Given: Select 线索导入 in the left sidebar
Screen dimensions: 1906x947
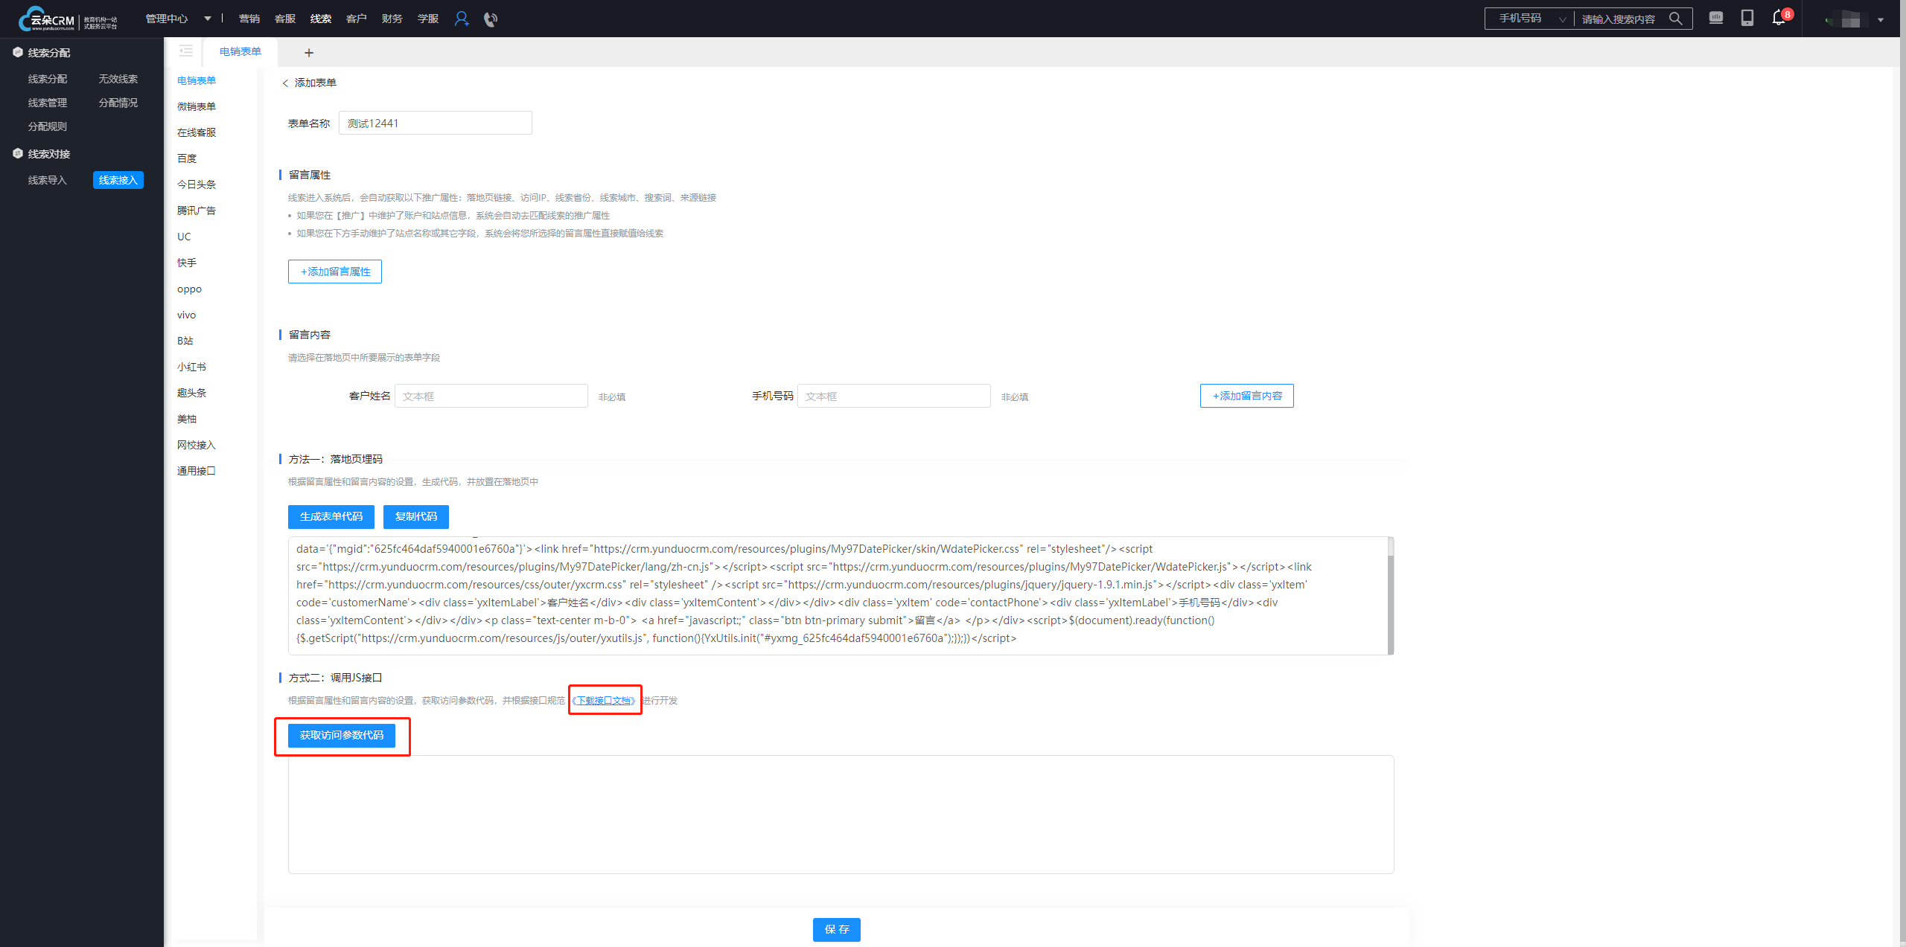Looking at the screenshot, I should [x=48, y=180].
